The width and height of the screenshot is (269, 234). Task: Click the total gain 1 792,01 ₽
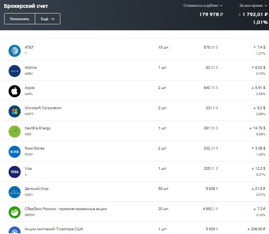coord(255,15)
